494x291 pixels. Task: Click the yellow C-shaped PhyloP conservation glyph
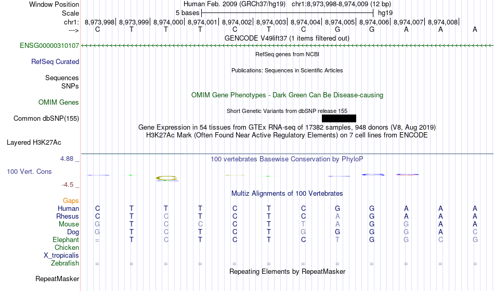(167, 178)
